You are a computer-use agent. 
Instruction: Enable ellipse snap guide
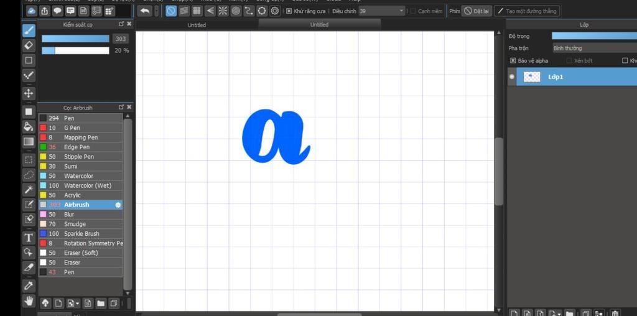[x=262, y=11]
